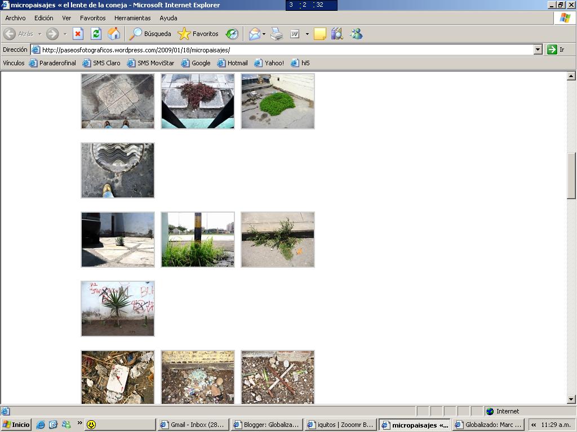Open thumbnail of shadowed patio with small plant
The width and height of the screenshot is (577, 432).
[x=118, y=240]
